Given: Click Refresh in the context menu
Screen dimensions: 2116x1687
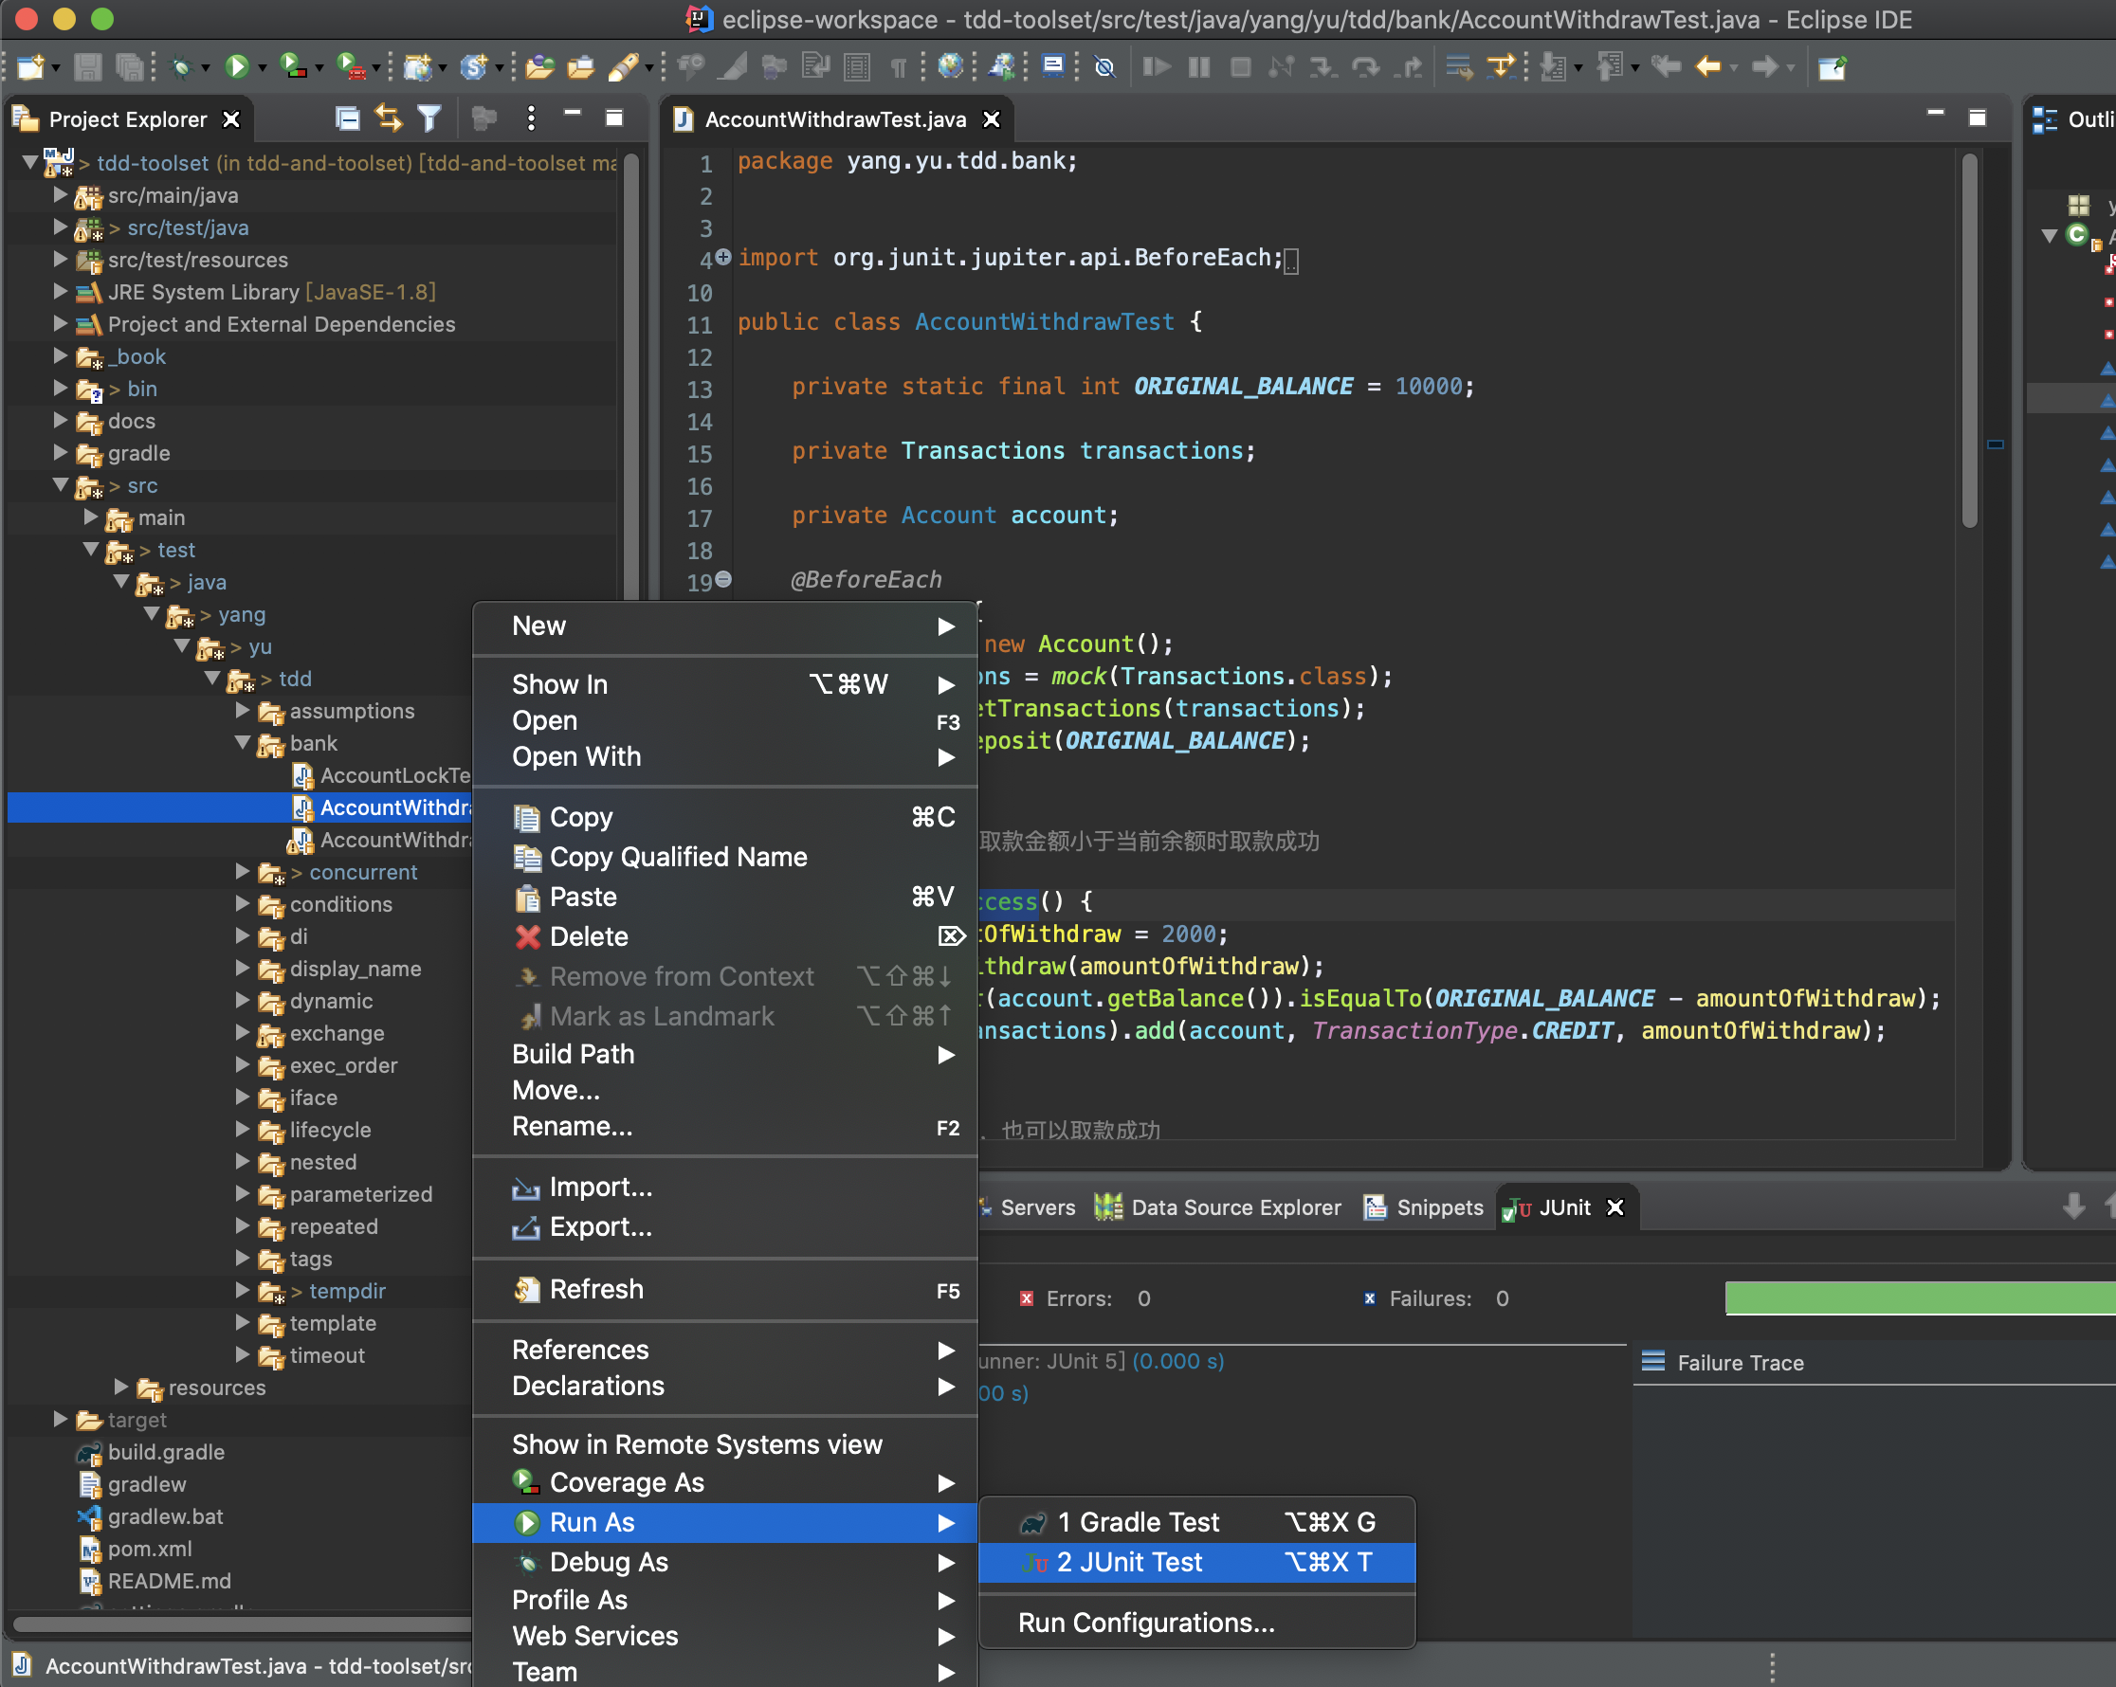Looking at the screenshot, I should coord(725,1289).
